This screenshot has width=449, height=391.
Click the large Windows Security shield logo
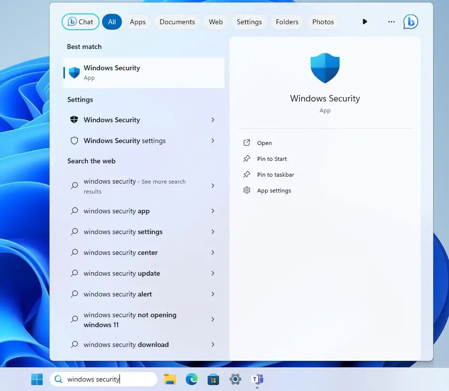(x=325, y=68)
